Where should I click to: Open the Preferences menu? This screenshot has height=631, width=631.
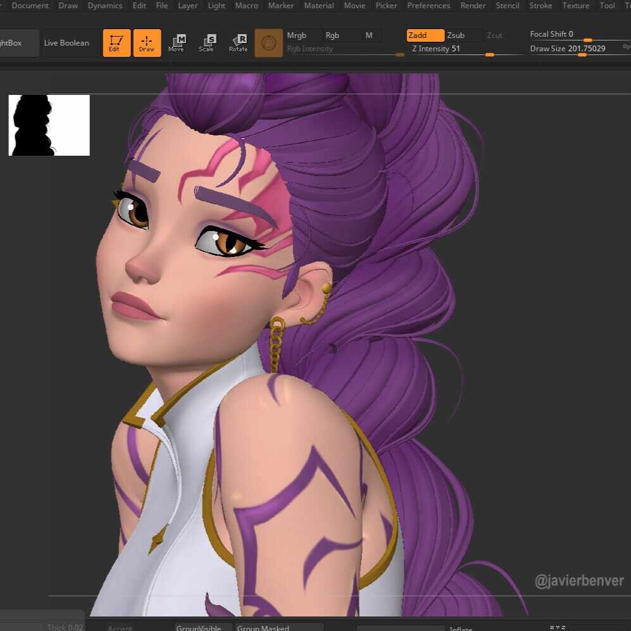click(428, 6)
